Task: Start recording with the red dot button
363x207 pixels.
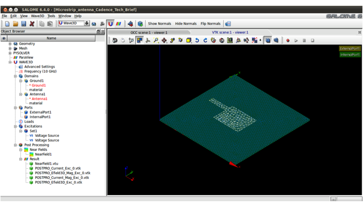Action: coord(288,40)
